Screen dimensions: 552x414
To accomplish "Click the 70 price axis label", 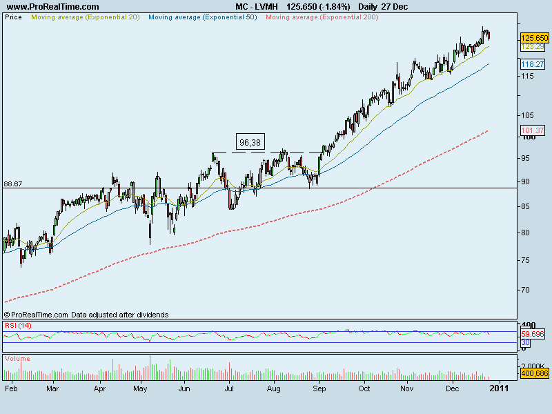I will pyautogui.click(x=525, y=290).
